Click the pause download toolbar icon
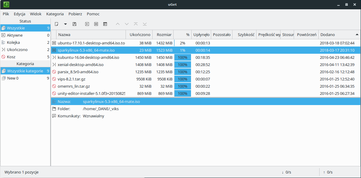The width and height of the screenshot is (361, 178). [x=96, y=24]
